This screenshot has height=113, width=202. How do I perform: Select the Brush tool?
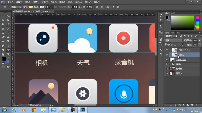pos(8,29)
